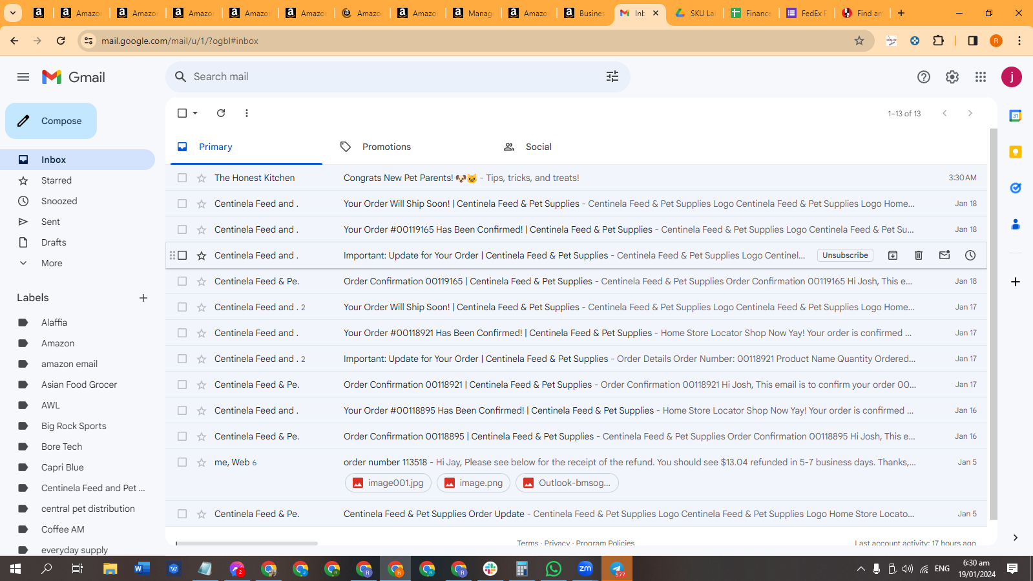Open Google Keep side panel
The height and width of the screenshot is (581, 1033).
pyautogui.click(x=1016, y=152)
